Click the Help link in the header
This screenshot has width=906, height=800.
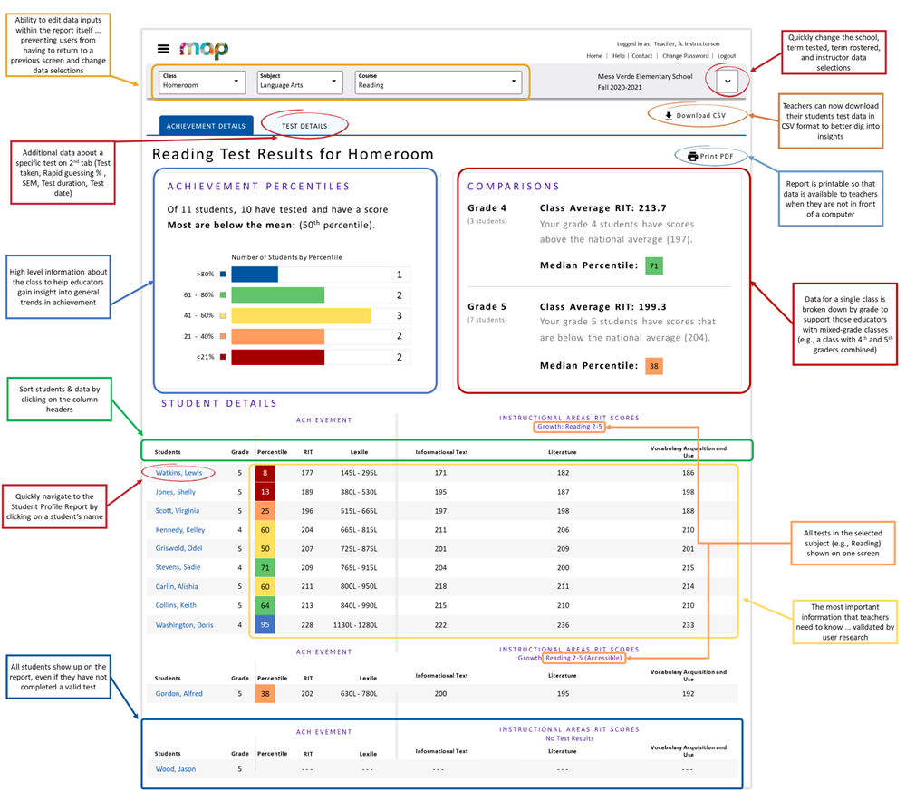[x=620, y=56]
